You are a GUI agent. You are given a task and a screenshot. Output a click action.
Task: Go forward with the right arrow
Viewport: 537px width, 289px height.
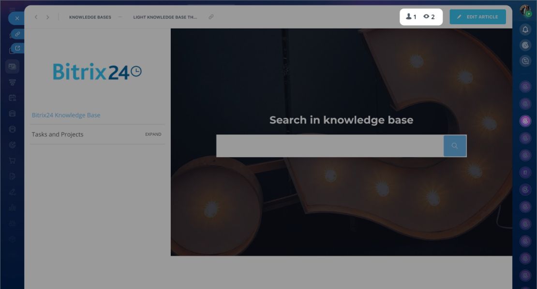point(47,17)
